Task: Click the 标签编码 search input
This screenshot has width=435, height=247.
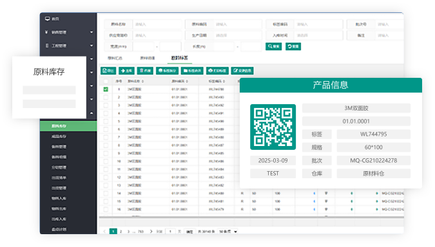Action: click(318, 24)
